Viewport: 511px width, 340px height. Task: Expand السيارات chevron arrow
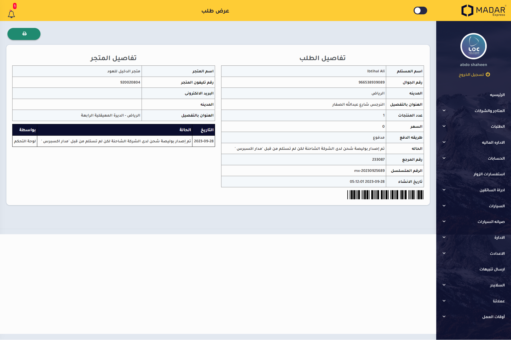(x=444, y=206)
